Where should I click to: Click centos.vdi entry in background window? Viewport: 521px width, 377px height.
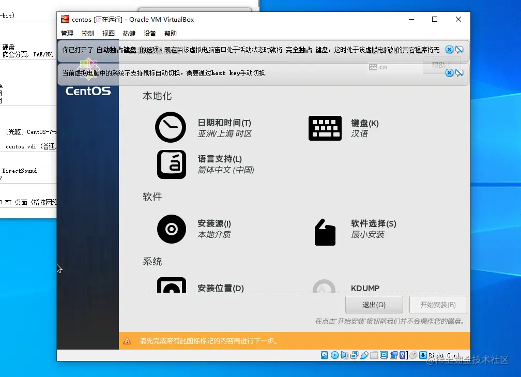[31, 146]
